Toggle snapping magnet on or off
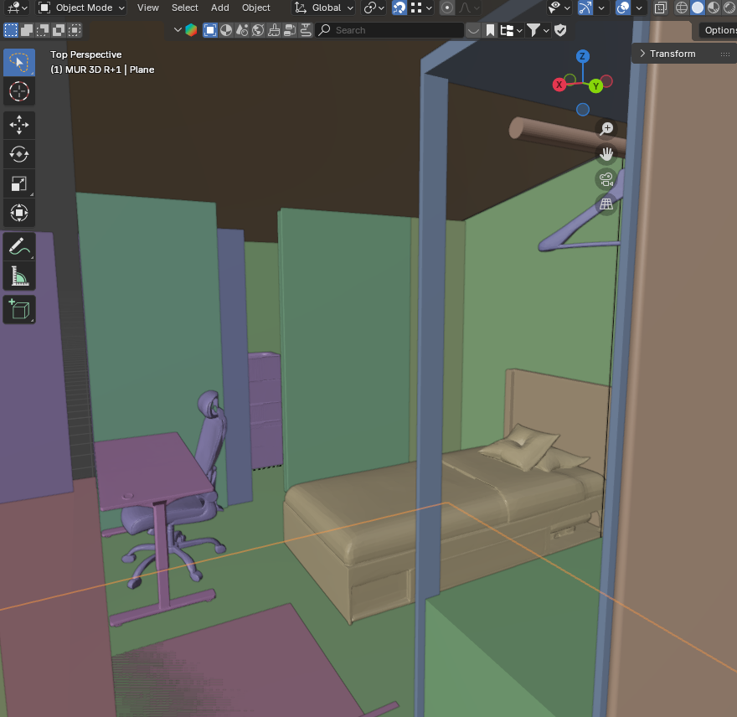Image resolution: width=737 pixels, height=717 pixels. click(399, 8)
